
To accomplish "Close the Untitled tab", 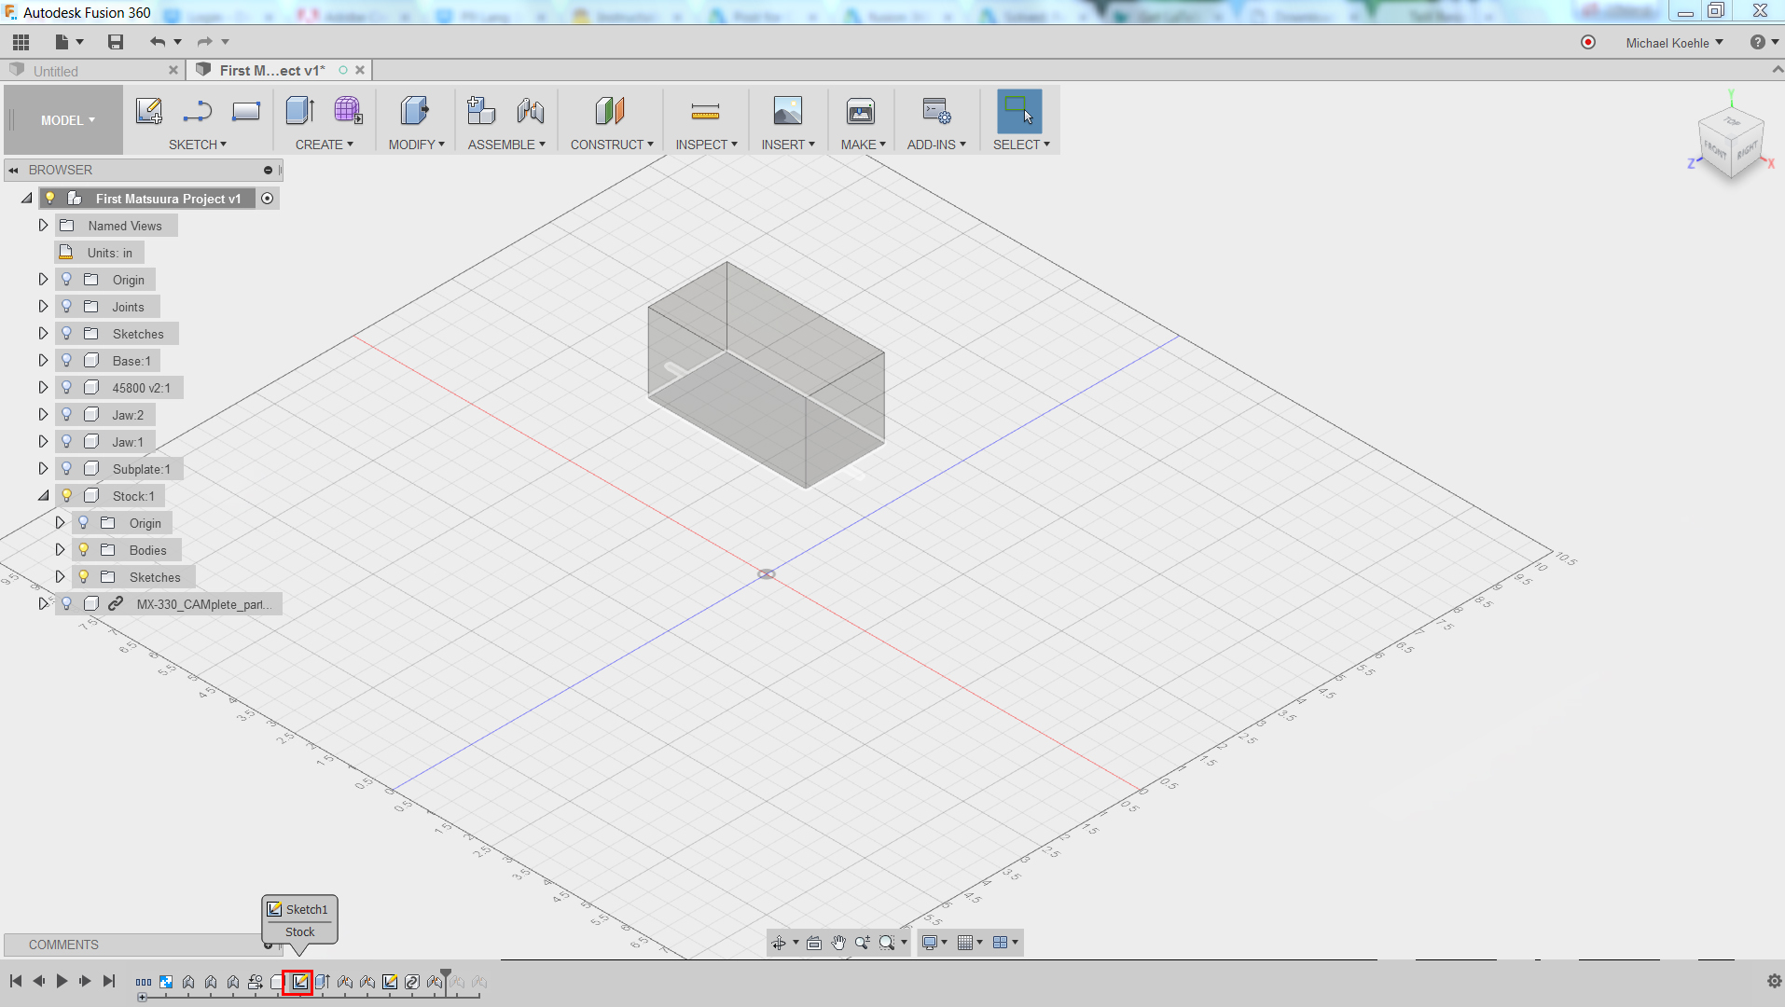I will tap(173, 70).
